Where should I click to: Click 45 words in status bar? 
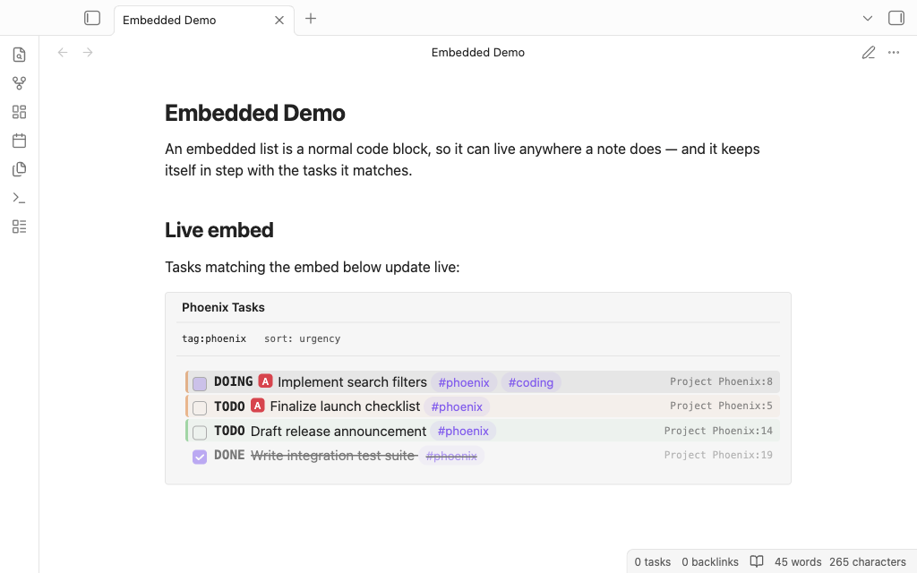[x=798, y=562]
